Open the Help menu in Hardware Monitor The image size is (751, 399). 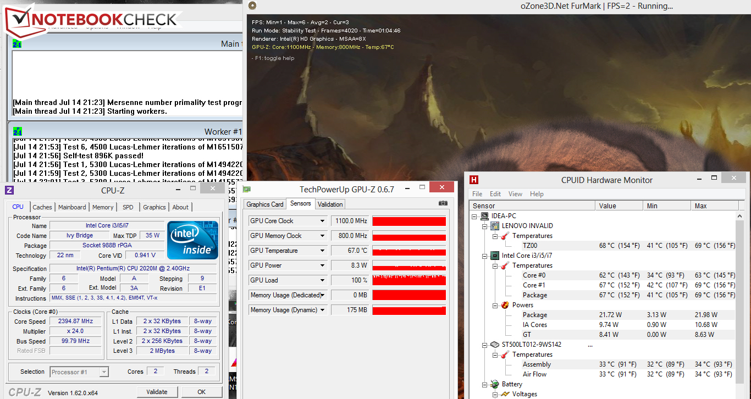tap(537, 194)
